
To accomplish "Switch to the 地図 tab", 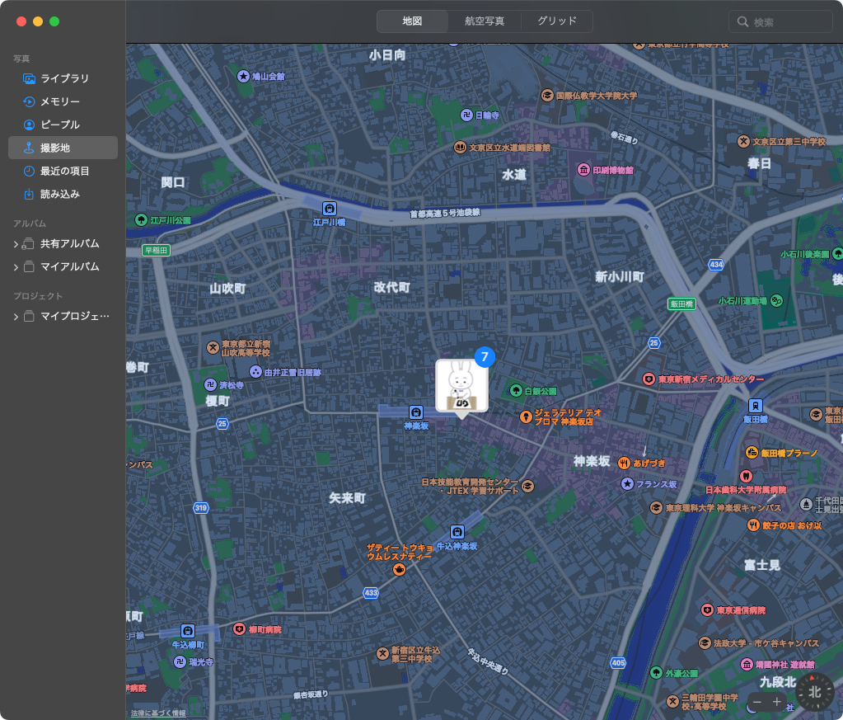I will (x=412, y=21).
